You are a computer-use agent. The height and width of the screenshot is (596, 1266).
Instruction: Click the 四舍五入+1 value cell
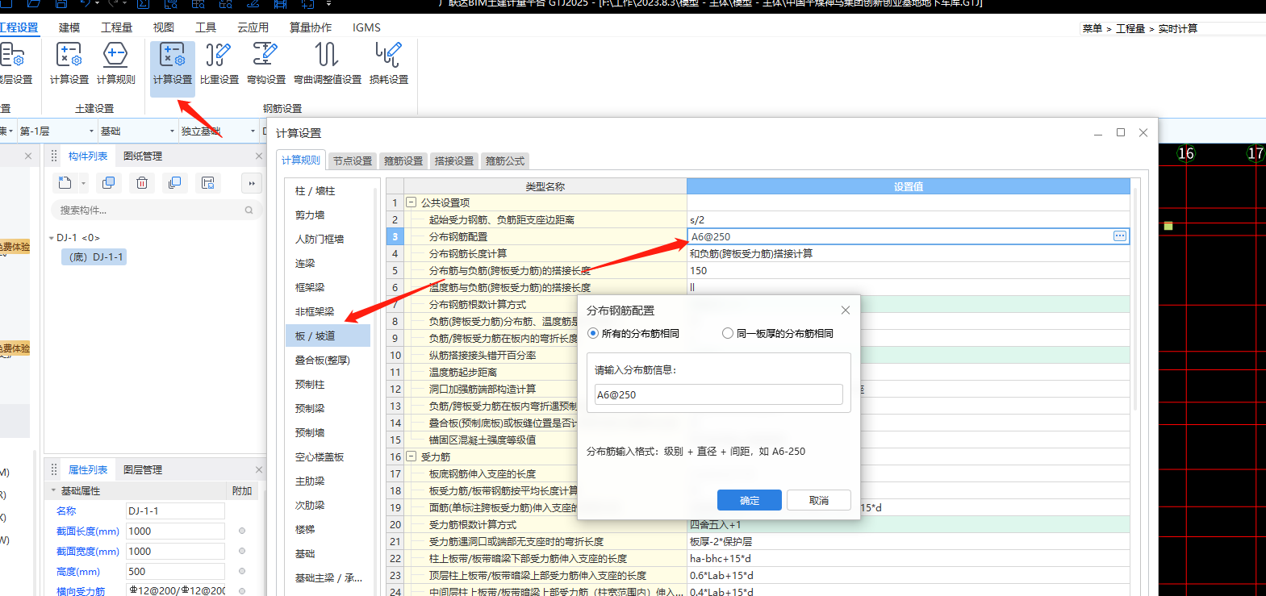click(909, 524)
